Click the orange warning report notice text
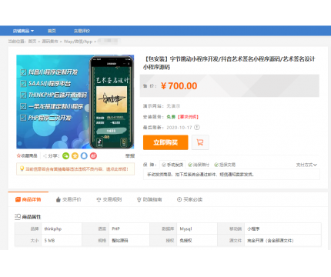This screenshot has height=277, width=331. (x=77, y=169)
